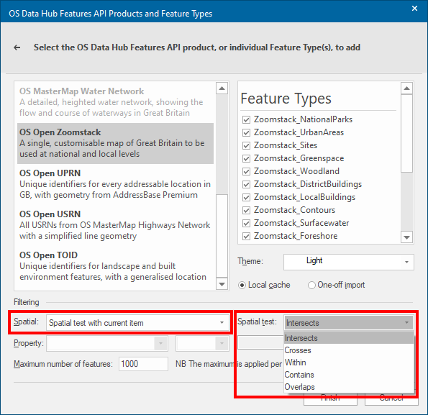Open the first Property dropdown

pyautogui.click(x=107, y=344)
